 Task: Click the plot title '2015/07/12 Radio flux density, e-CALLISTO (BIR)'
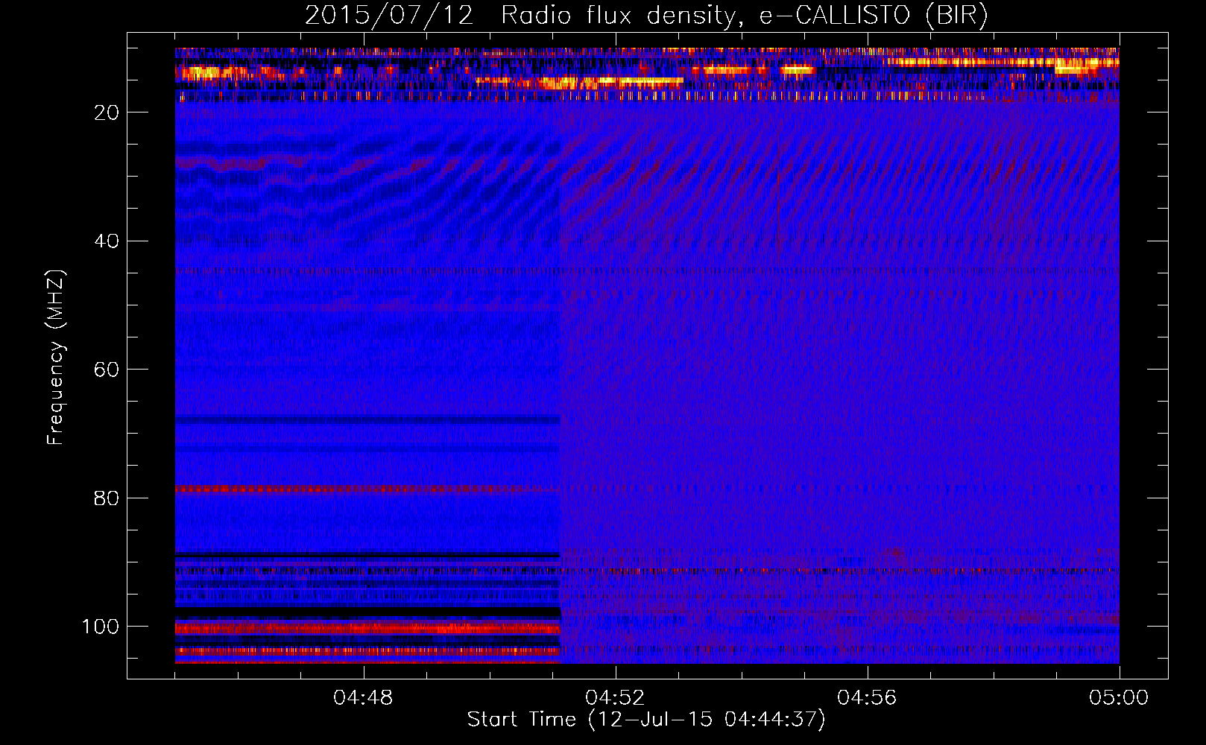[x=646, y=16]
